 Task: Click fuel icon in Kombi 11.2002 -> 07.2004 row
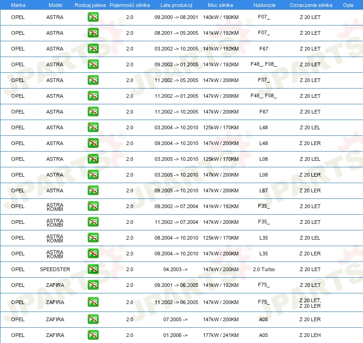coord(93,222)
